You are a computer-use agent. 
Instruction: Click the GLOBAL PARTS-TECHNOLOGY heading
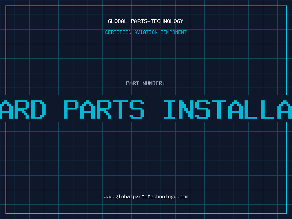tap(146, 21)
